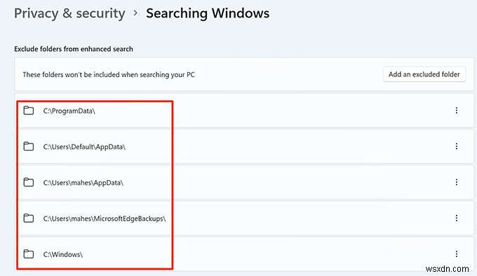Viewport: 477px width, 276px height.
Task: Open more options for C:\Users\Default\AppData\
Action: pyautogui.click(x=457, y=146)
